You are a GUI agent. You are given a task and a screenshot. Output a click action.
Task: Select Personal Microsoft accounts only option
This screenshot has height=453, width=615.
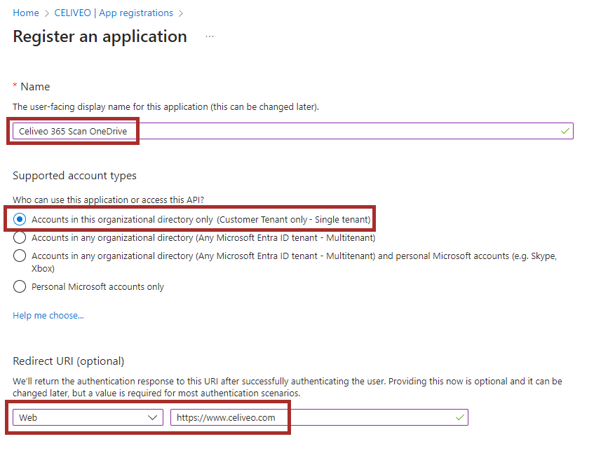[20, 286]
